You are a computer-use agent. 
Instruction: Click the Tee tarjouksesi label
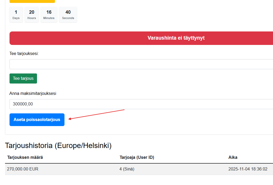tap(24, 54)
